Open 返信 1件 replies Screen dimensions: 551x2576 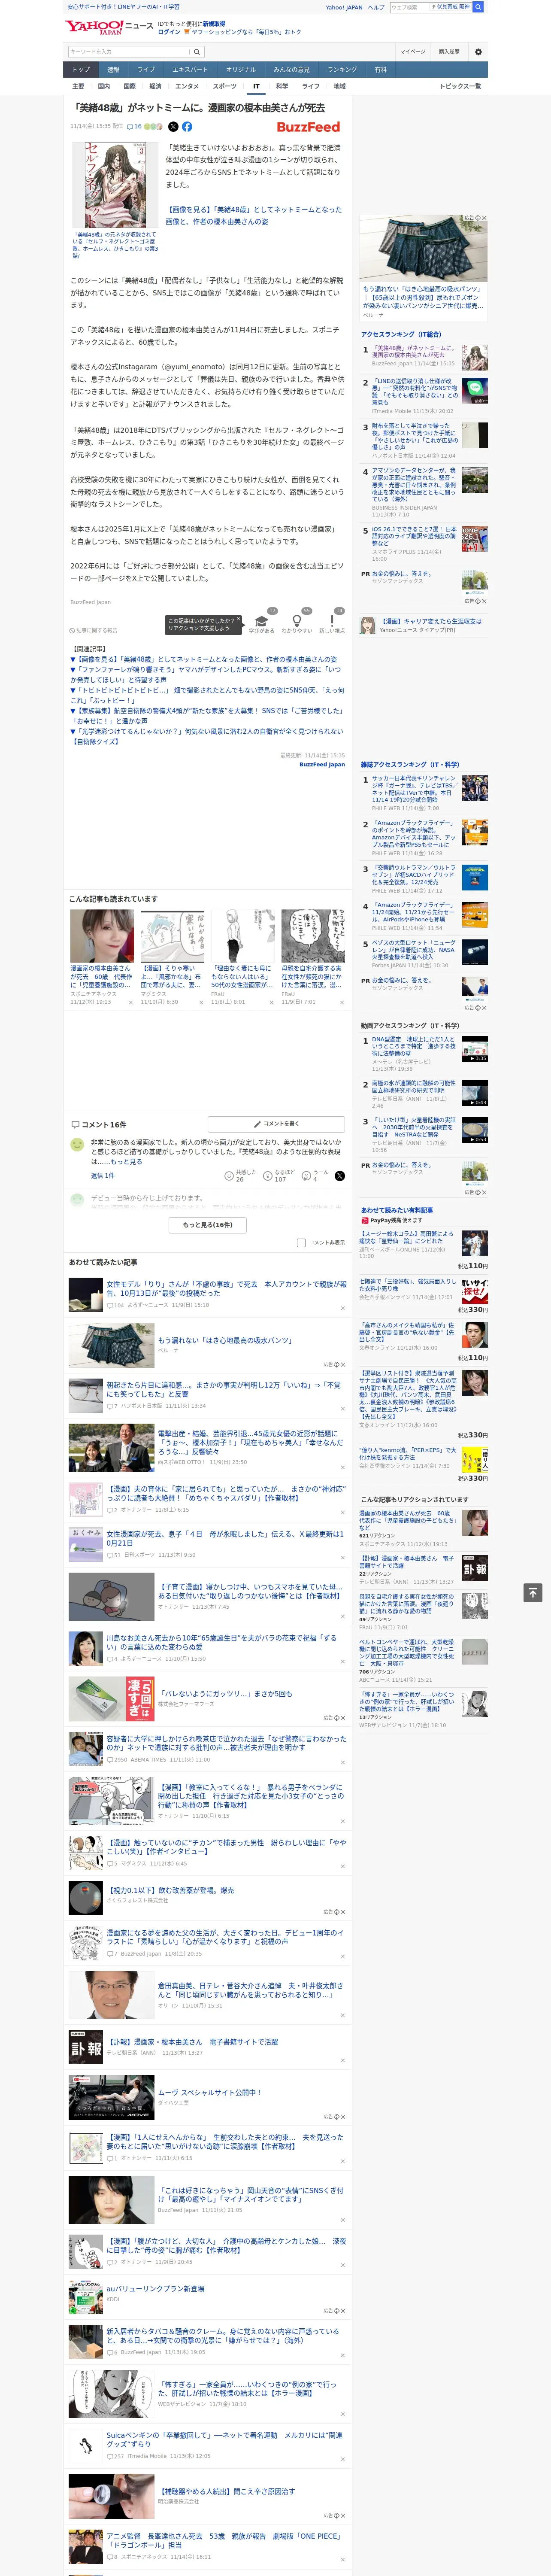[x=103, y=1175]
